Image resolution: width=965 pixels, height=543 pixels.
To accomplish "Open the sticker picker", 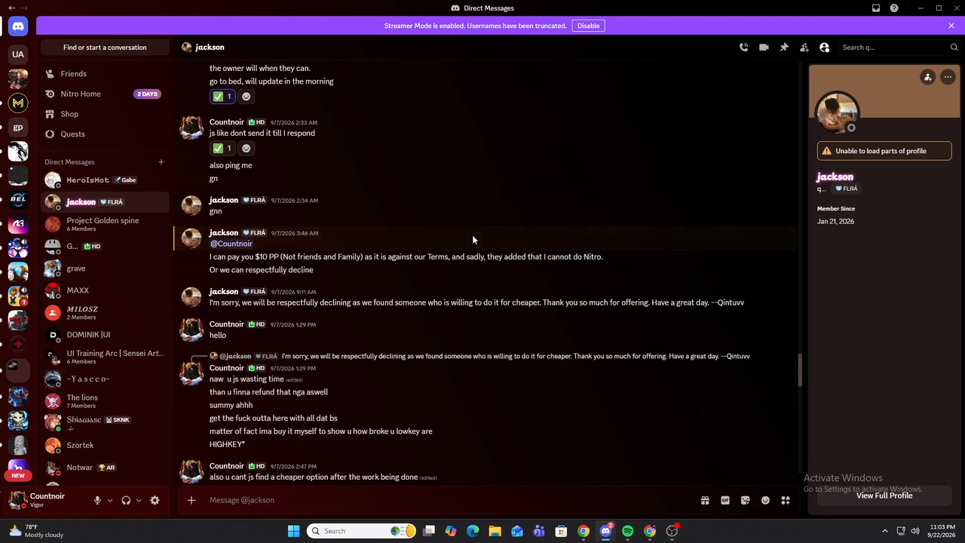I will pos(745,500).
